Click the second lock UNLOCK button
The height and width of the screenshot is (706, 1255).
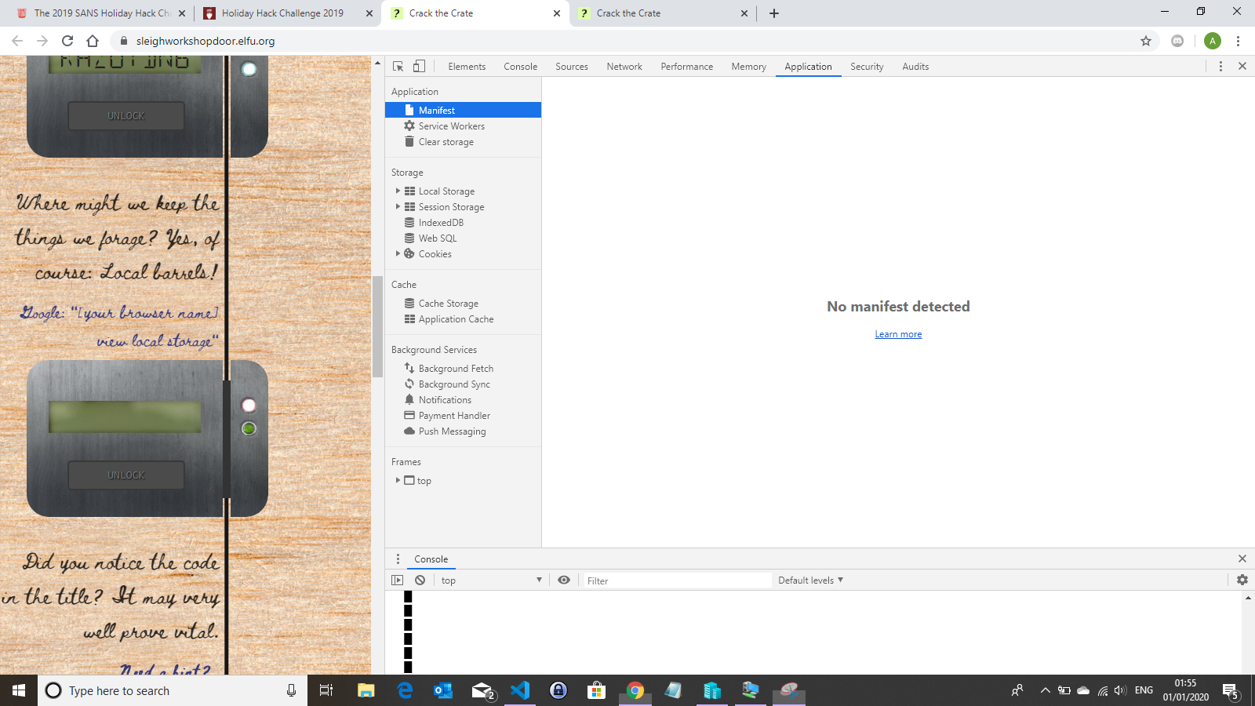click(x=126, y=475)
